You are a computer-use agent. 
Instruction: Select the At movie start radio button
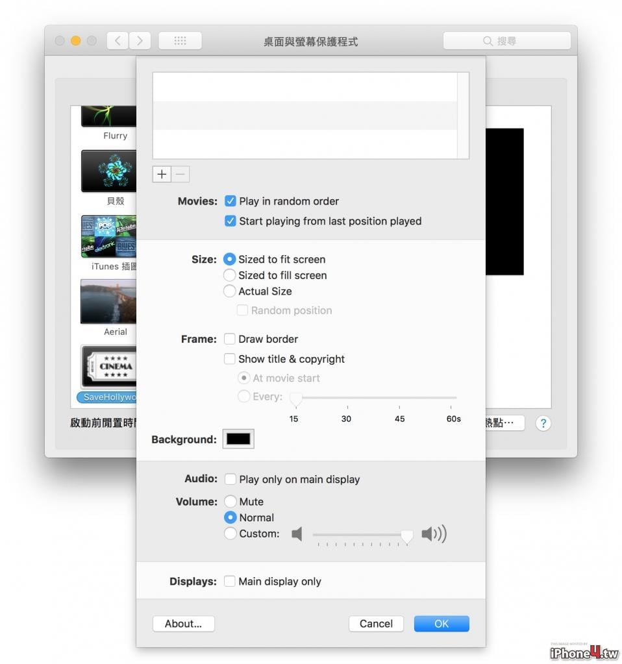pyautogui.click(x=243, y=378)
